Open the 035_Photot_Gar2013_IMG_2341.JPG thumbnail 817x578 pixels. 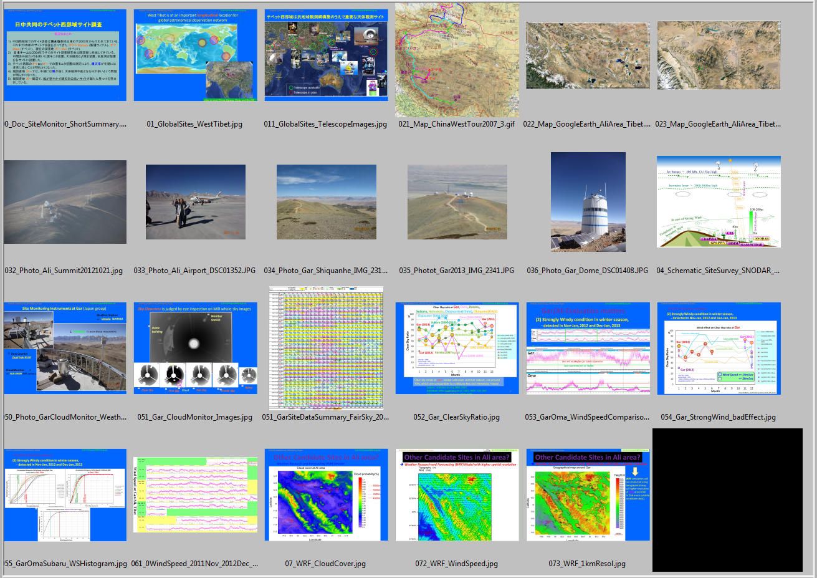coord(456,201)
